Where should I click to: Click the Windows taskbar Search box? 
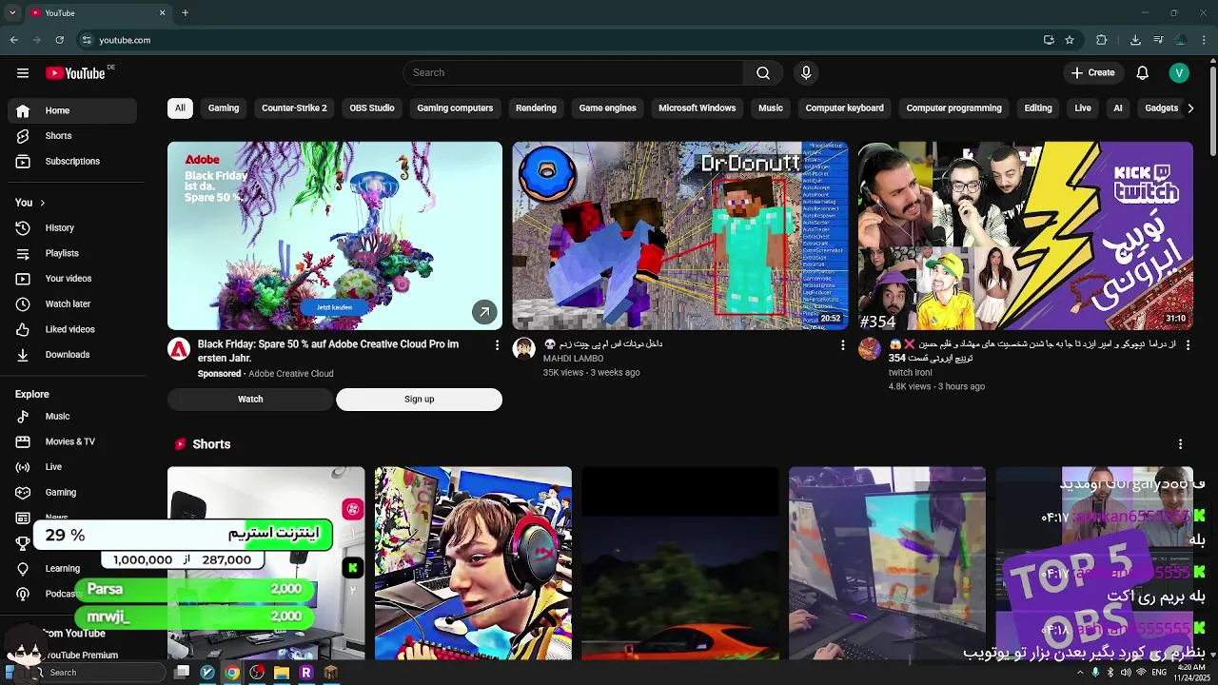pyautogui.click(x=100, y=673)
